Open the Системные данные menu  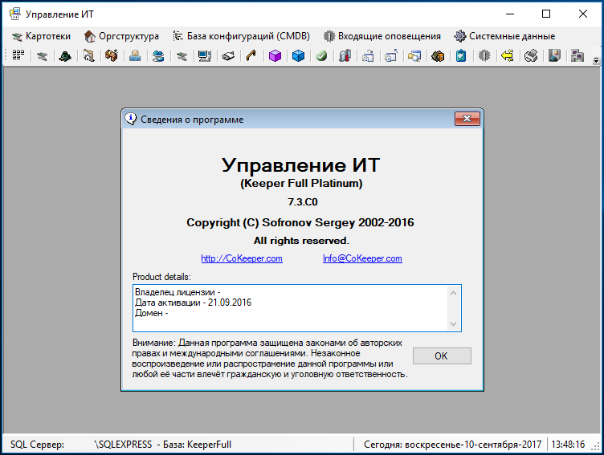click(504, 36)
